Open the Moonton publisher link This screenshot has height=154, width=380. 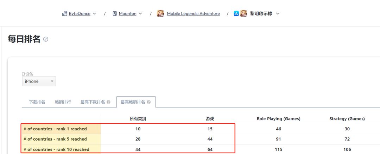(127, 14)
